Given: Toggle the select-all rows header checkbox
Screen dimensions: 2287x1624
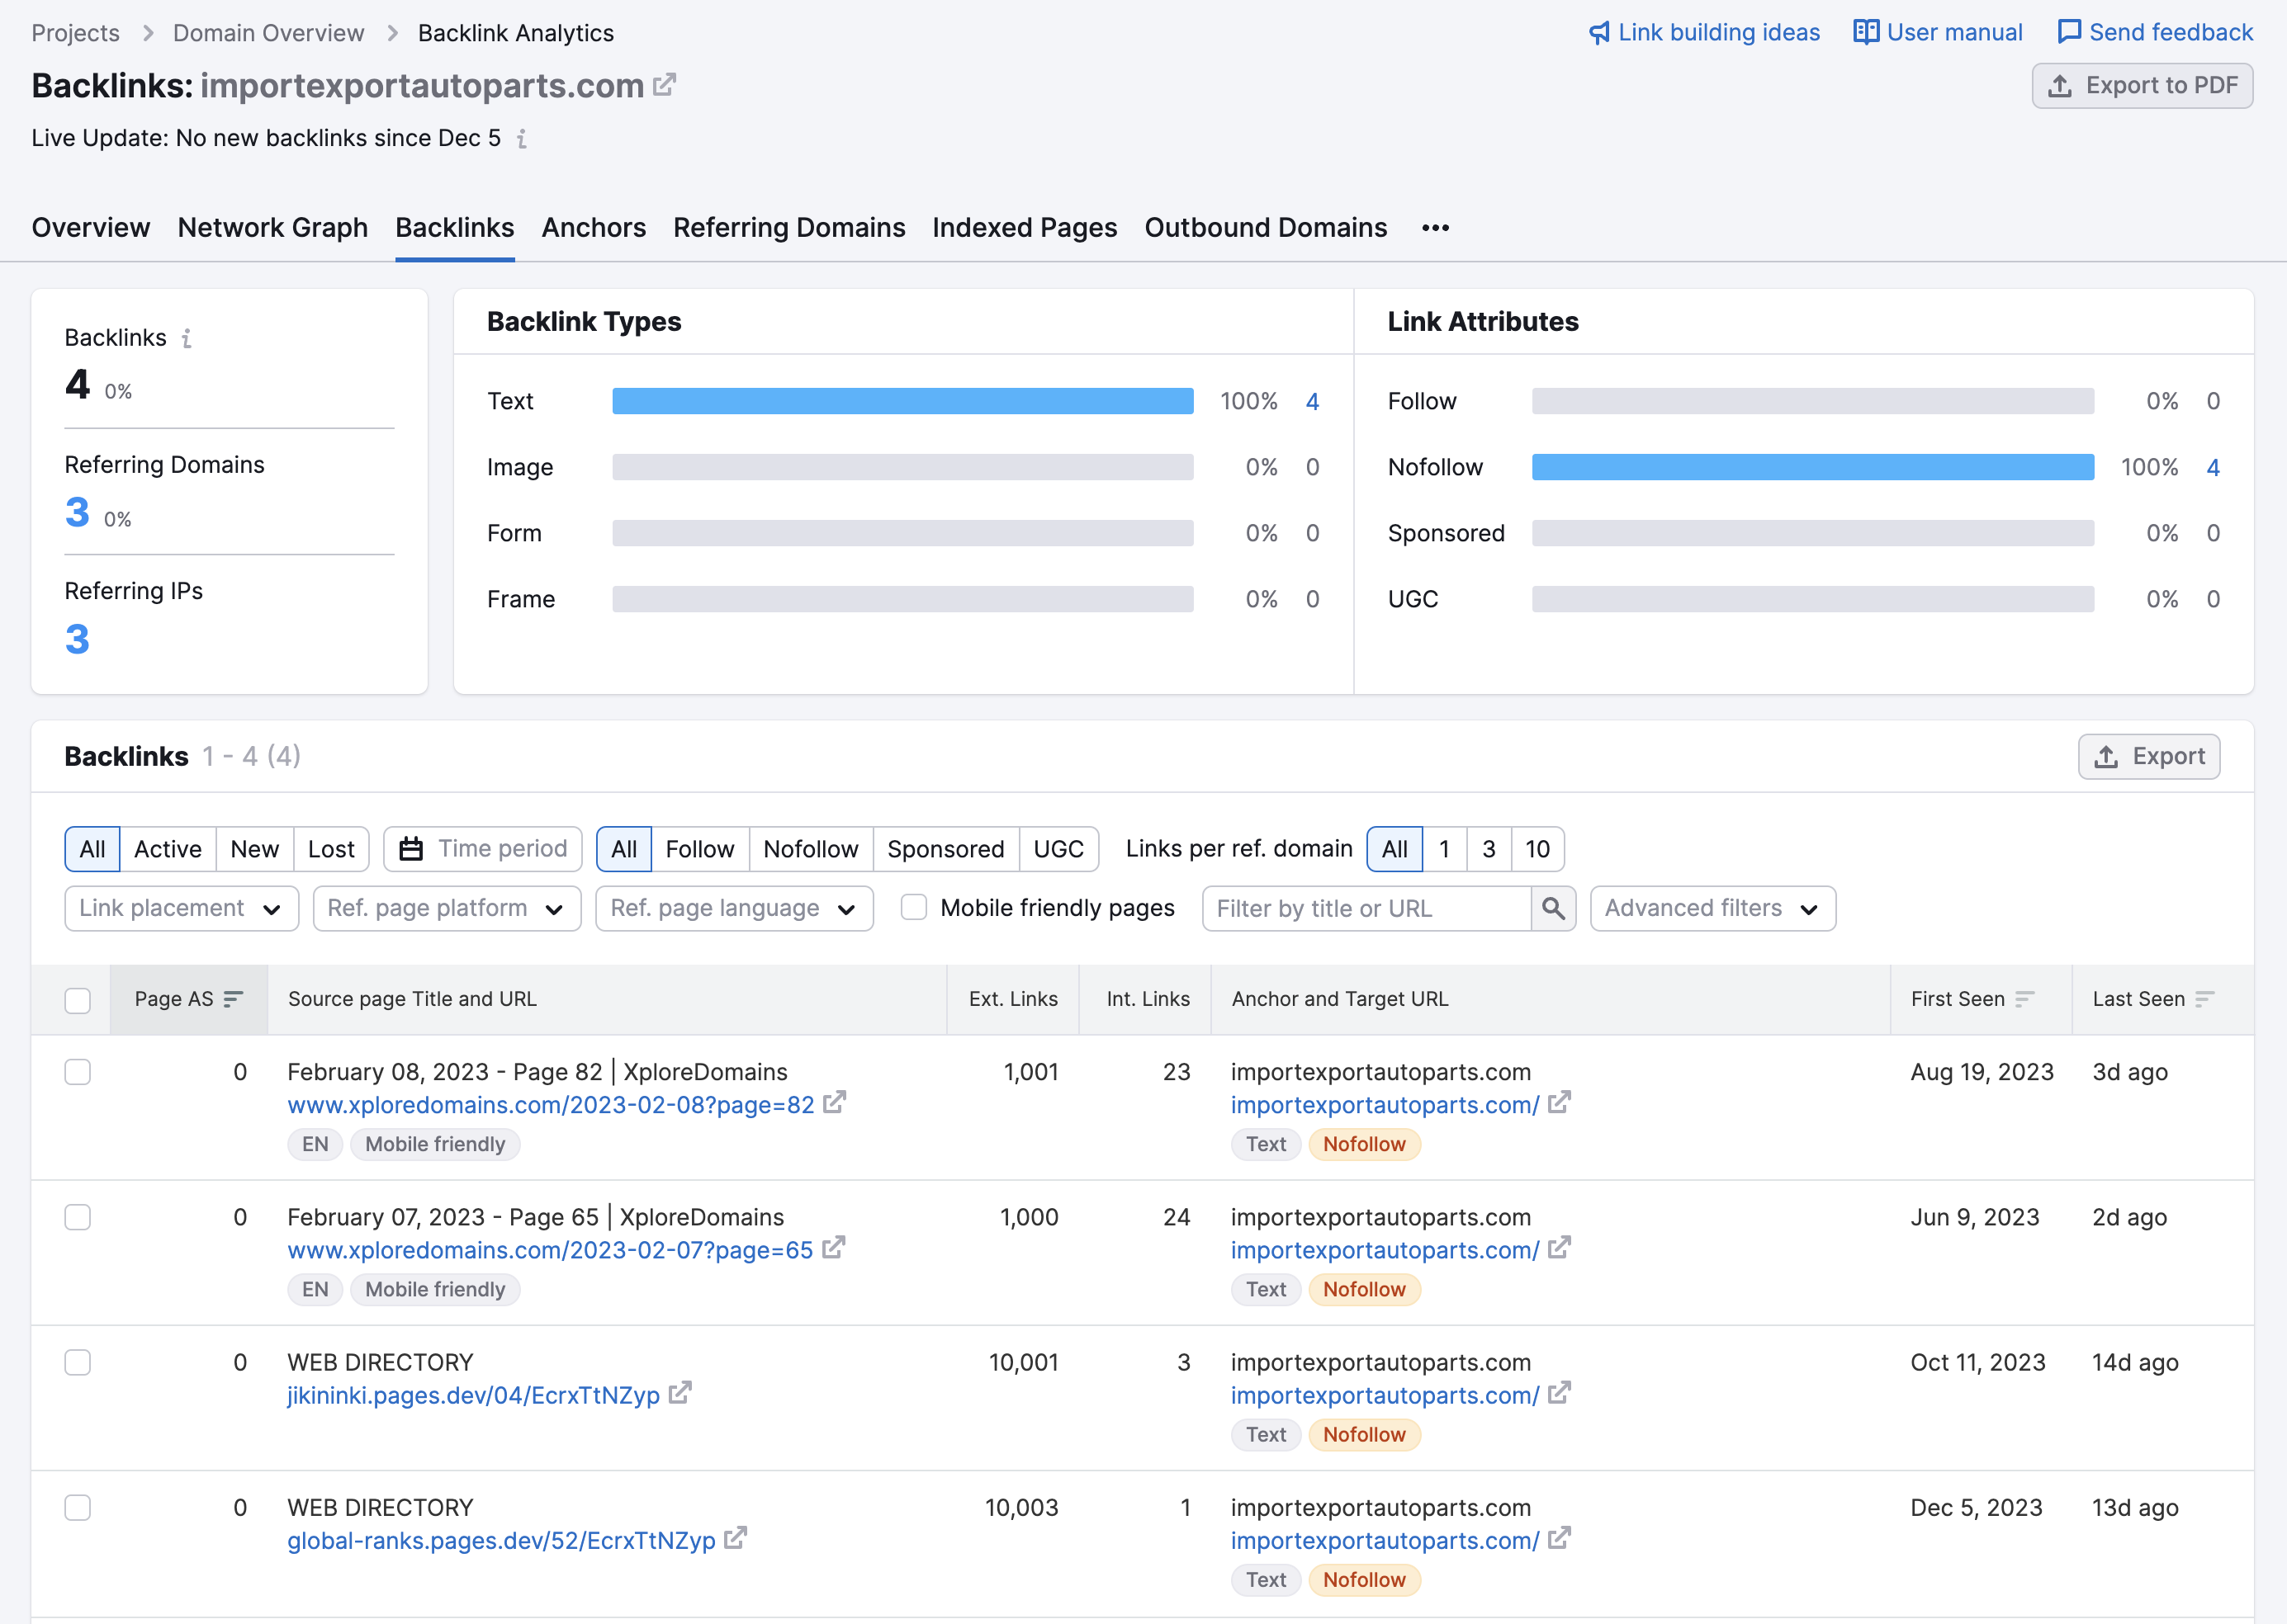Looking at the screenshot, I should 78,1000.
